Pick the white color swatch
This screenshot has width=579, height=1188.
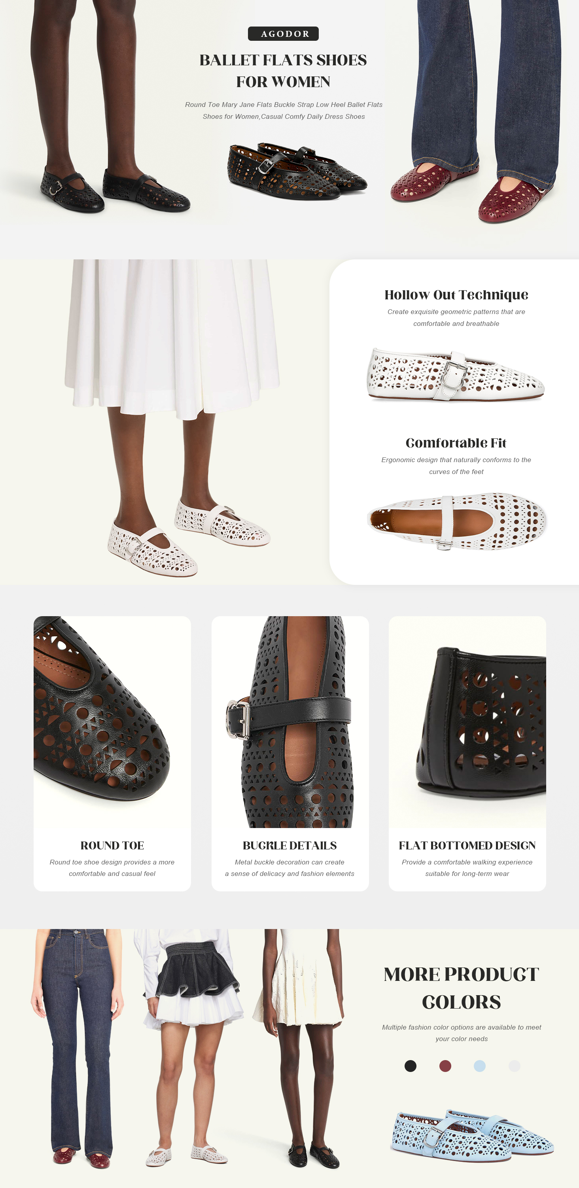(514, 1066)
